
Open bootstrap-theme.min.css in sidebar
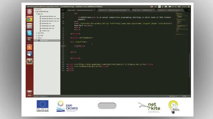[x=50, y=21]
